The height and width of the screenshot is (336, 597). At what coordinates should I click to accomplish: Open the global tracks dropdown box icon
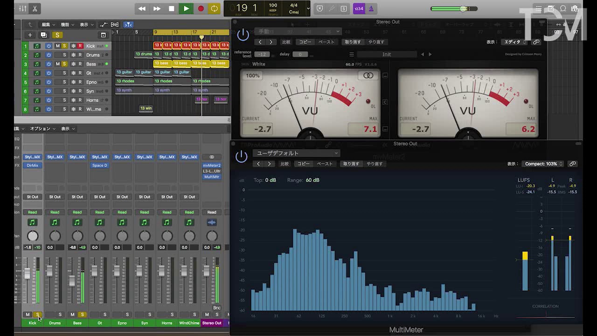click(103, 35)
